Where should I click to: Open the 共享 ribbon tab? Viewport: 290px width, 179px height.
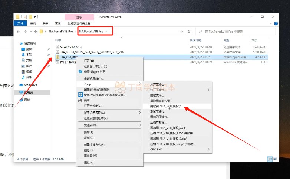point(45,23)
